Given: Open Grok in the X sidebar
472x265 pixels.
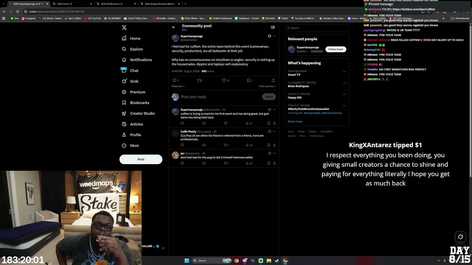Looking at the screenshot, I should [130, 81].
